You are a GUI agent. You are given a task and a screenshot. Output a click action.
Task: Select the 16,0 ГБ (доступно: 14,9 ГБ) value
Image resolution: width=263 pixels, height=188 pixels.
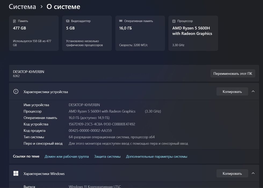coord(89,118)
